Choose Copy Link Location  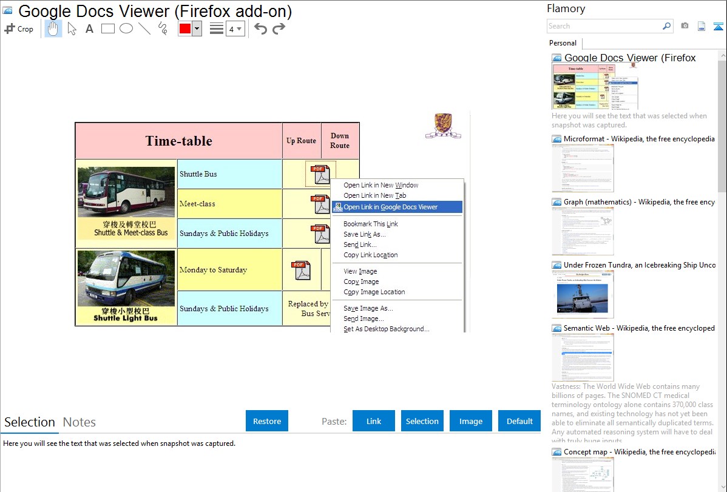[397, 255]
